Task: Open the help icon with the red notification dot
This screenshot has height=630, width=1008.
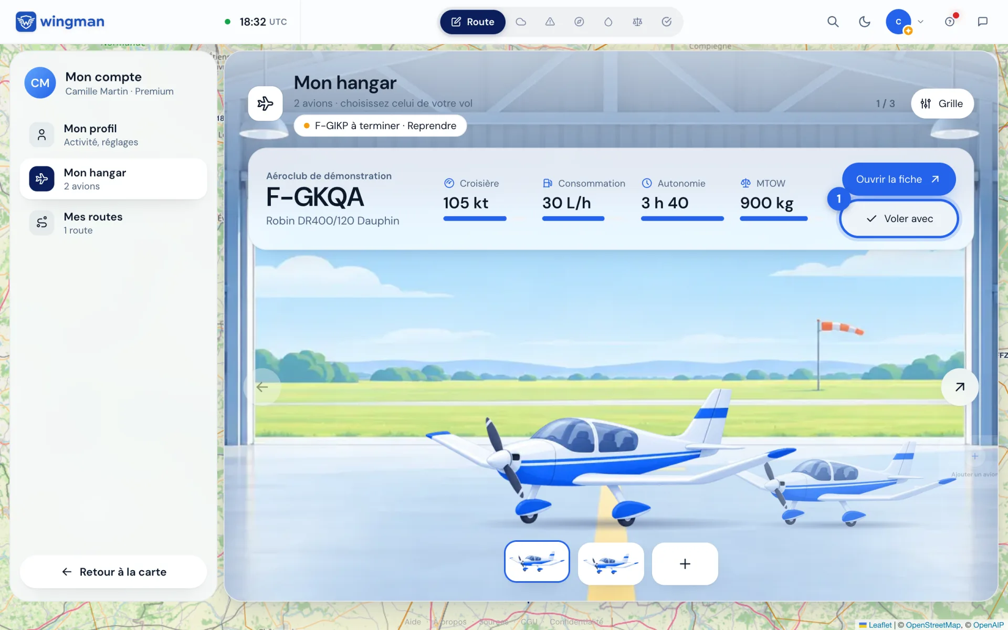Action: (950, 22)
